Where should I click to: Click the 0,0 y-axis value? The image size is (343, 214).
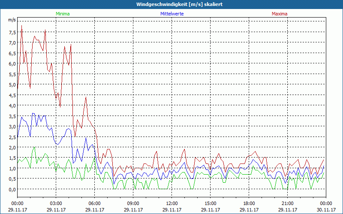tap(12, 190)
